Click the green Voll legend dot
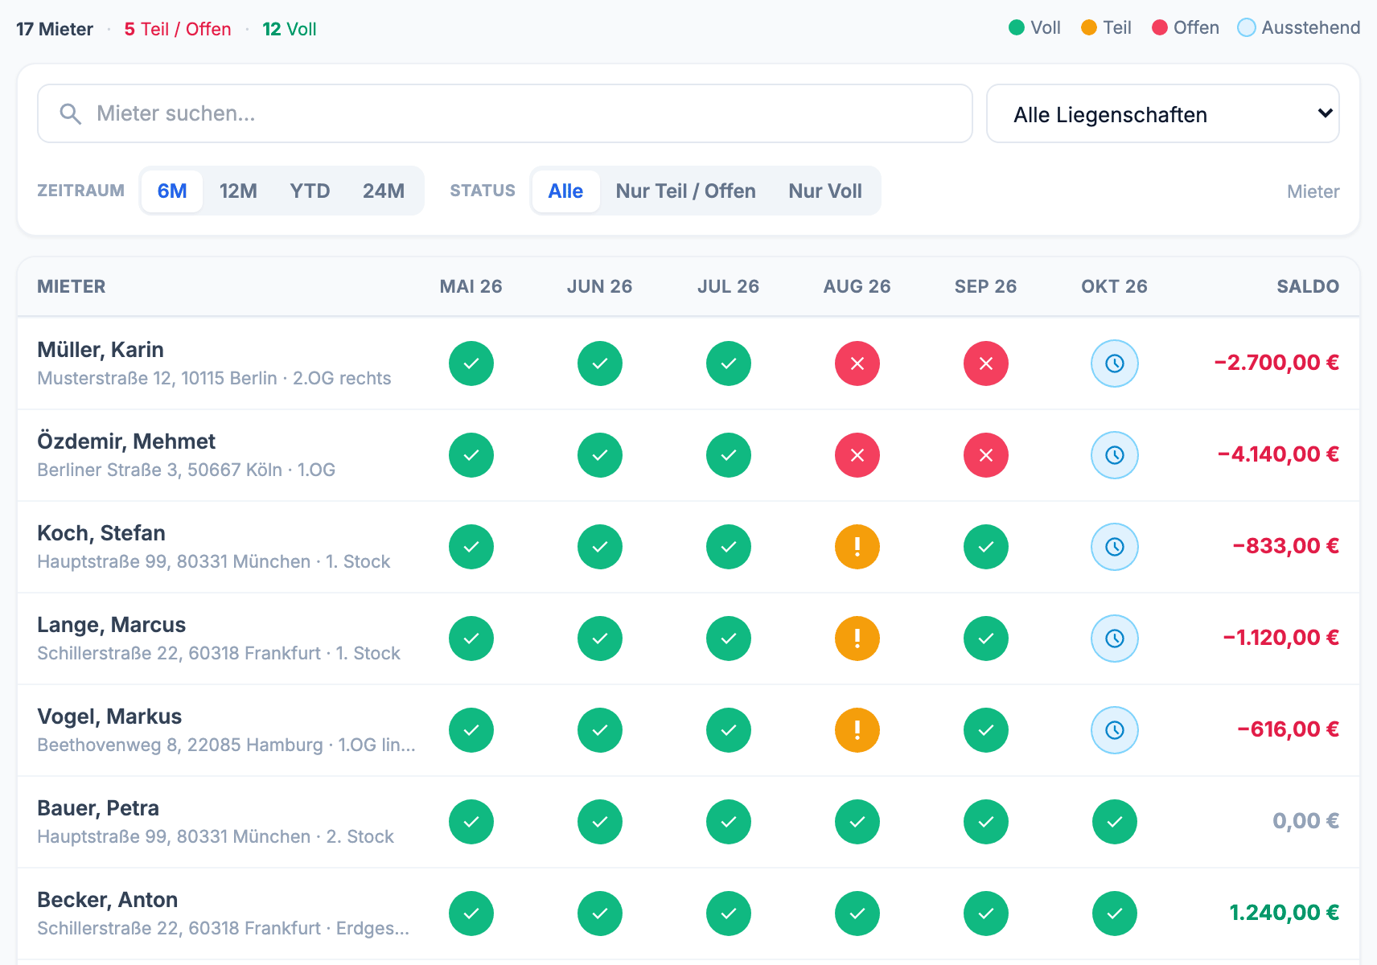The image size is (1377, 965). [x=1017, y=28]
